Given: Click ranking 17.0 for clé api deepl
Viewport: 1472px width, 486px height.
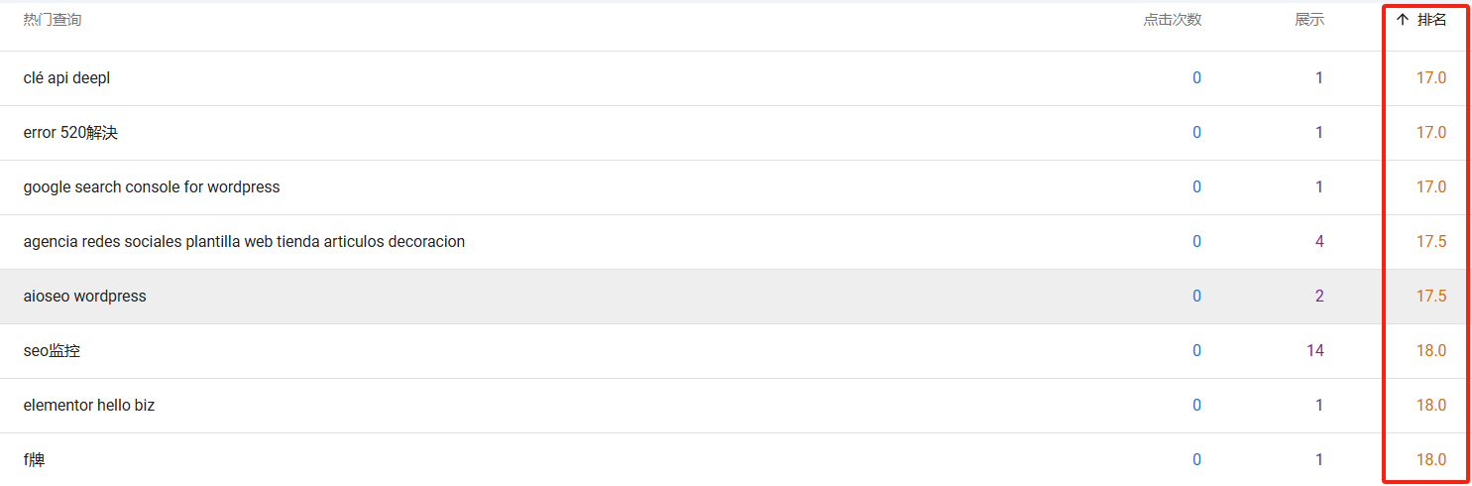Looking at the screenshot, I should (x=1430, y=78).
